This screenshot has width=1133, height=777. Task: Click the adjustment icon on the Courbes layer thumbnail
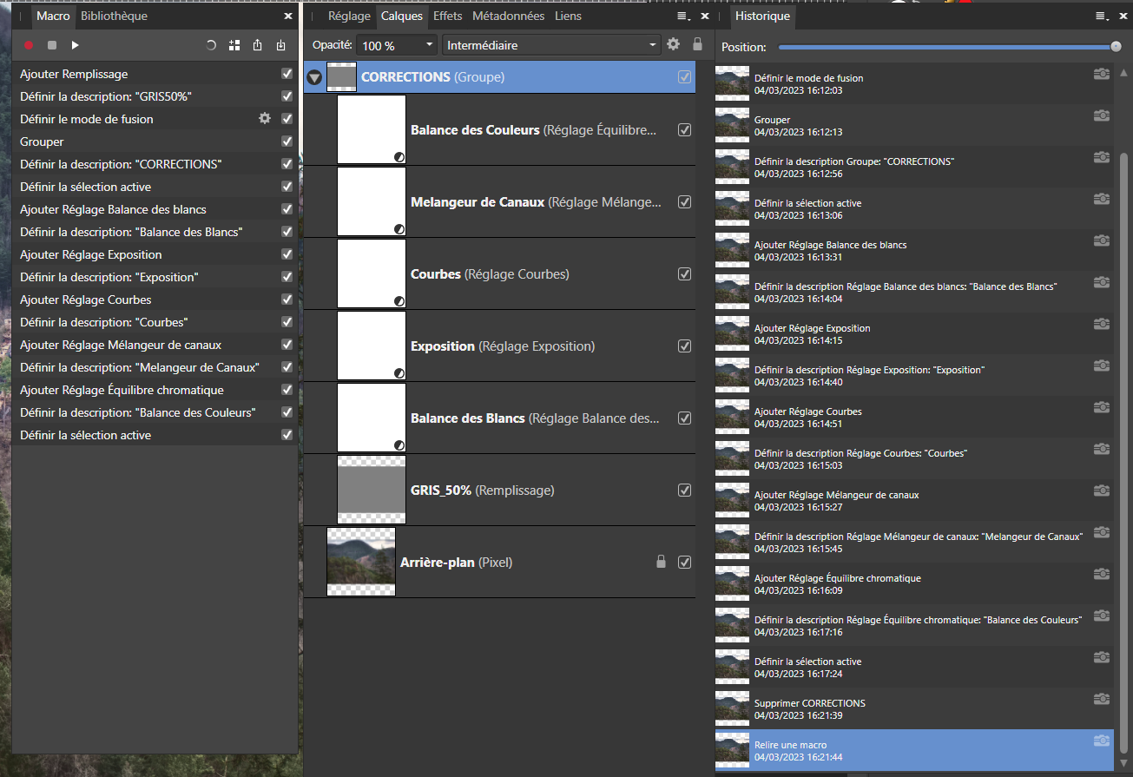point(399,301)
